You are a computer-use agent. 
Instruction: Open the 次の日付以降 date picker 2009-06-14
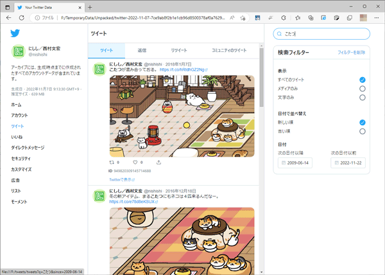pyautogui.click(x=295, y=163)
